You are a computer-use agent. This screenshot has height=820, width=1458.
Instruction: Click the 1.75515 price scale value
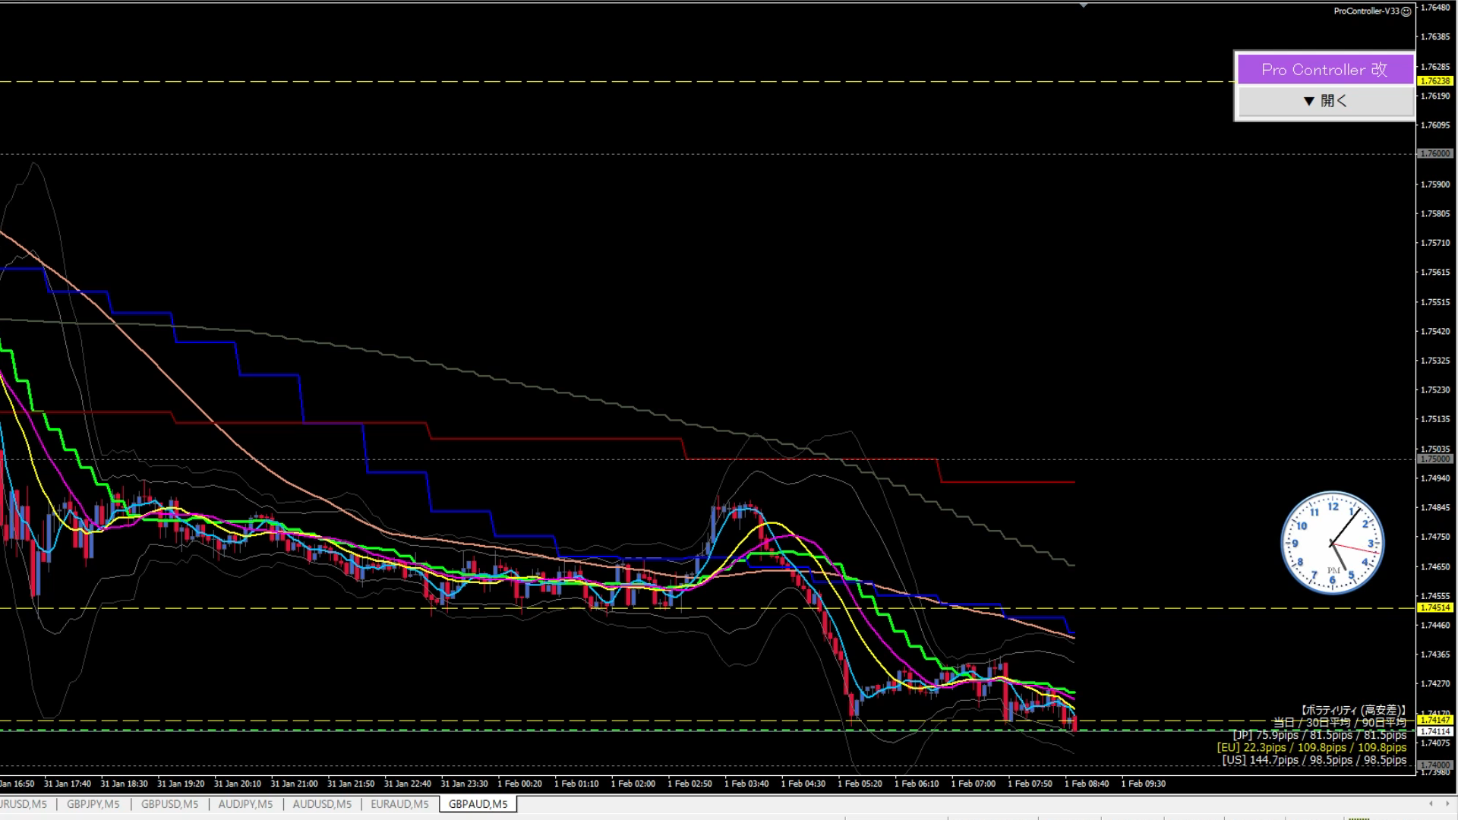pos(1435,302)
